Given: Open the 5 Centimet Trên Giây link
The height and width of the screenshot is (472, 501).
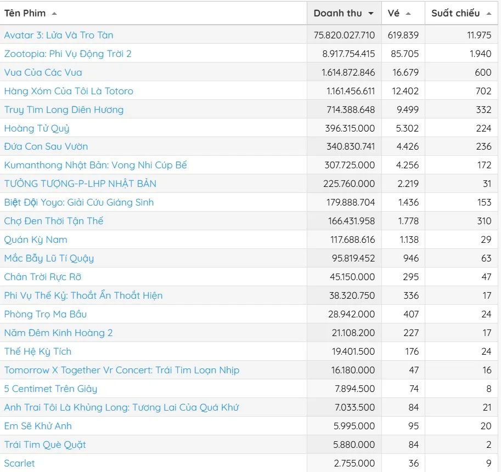Looking at the screenshot, I should coord(50,389).
